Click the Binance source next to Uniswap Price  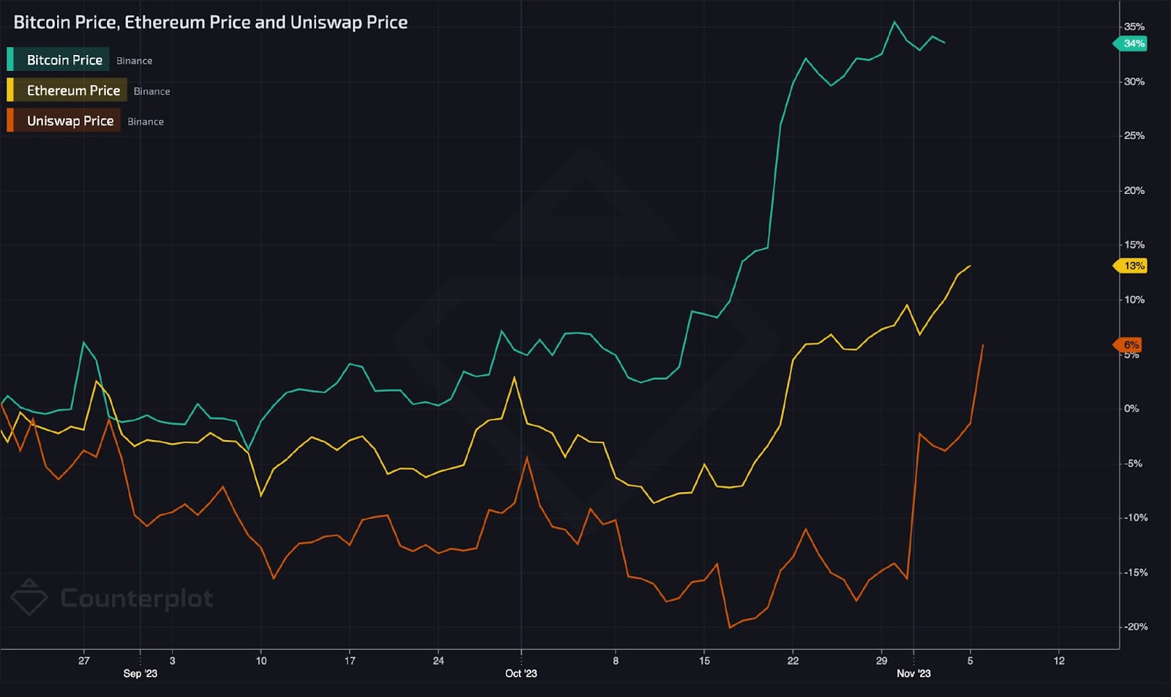click(x=146, y=122)
